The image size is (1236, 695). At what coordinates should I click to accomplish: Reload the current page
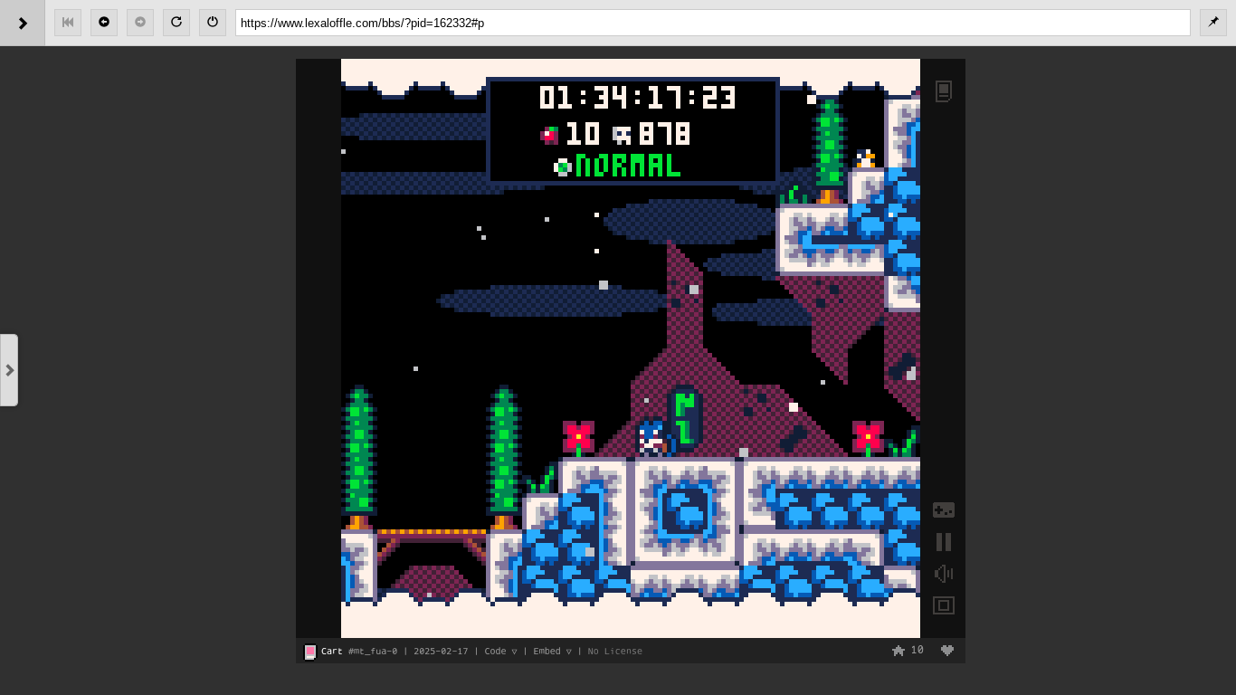pyautogui.click(x=176, y=23)
